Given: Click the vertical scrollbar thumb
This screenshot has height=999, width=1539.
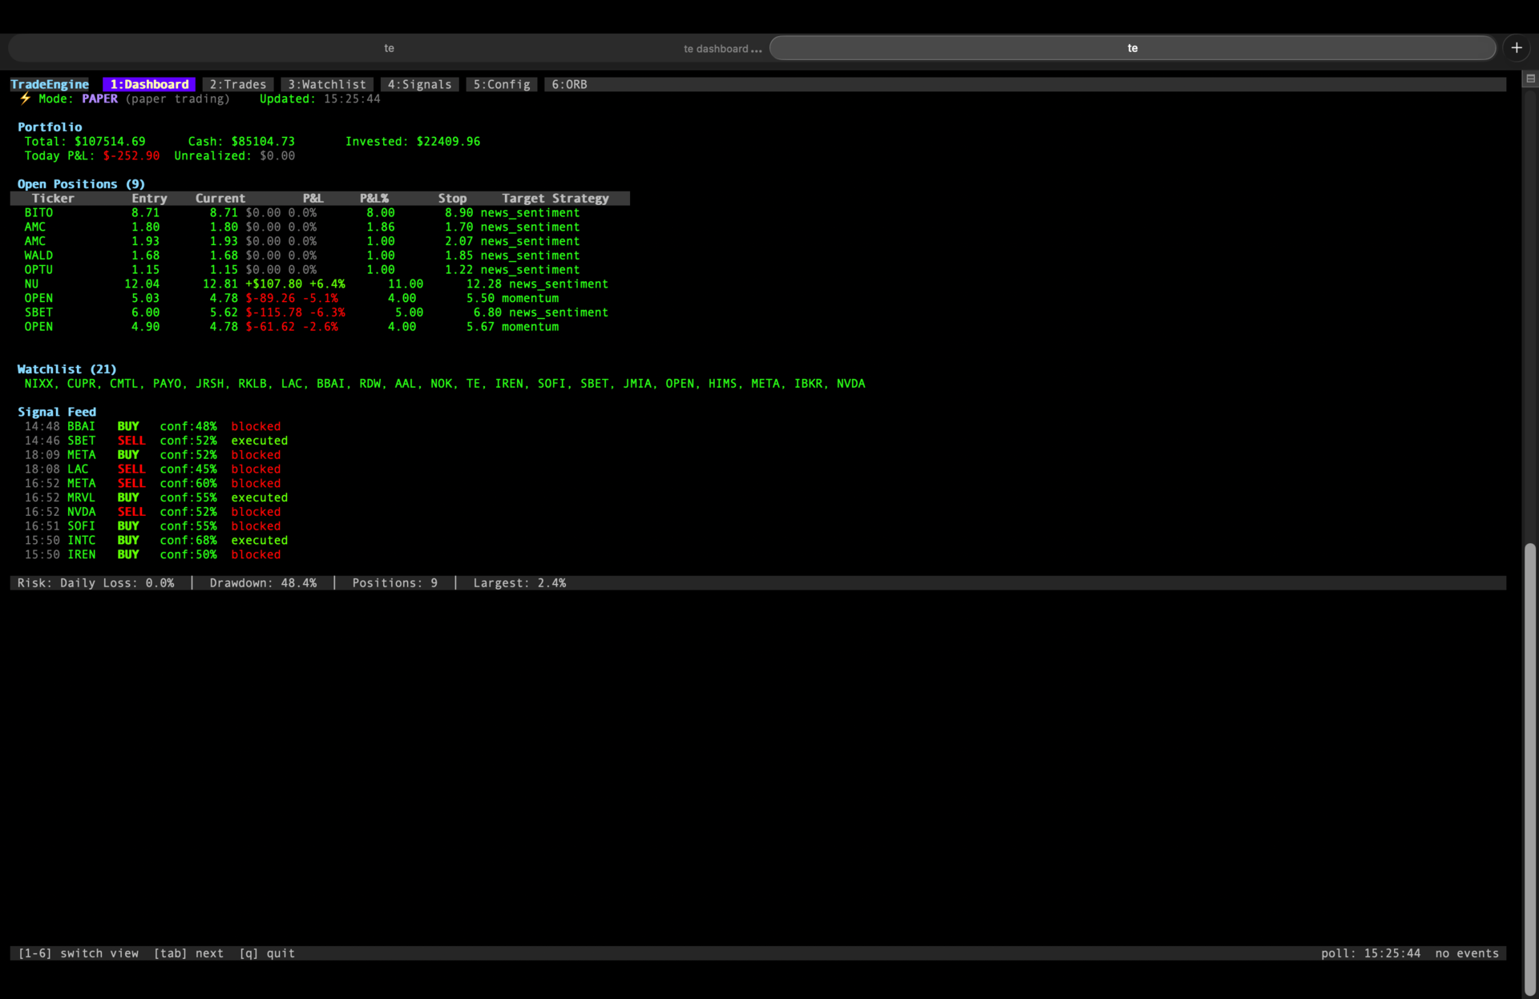Looking at the screenshot, I should 1530,769.
